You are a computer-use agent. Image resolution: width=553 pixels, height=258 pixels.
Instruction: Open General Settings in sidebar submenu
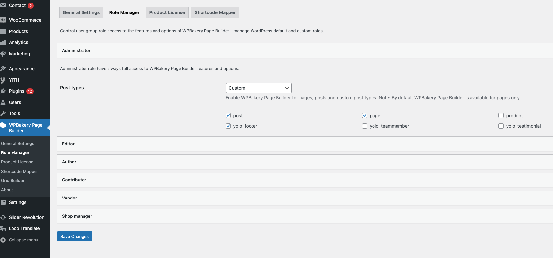pyautogui.click(x=17, y=143)
